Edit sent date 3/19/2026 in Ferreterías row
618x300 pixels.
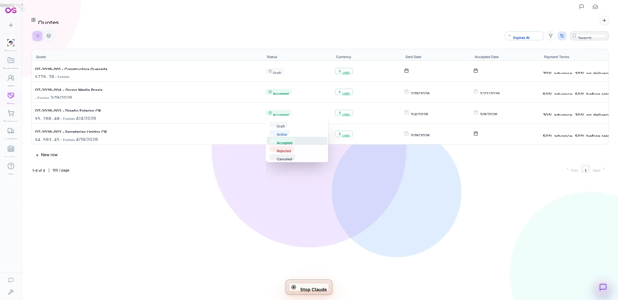coord(417,135)
